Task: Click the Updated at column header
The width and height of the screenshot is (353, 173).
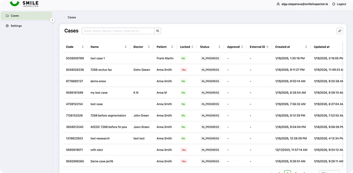Action: (321, 47)
